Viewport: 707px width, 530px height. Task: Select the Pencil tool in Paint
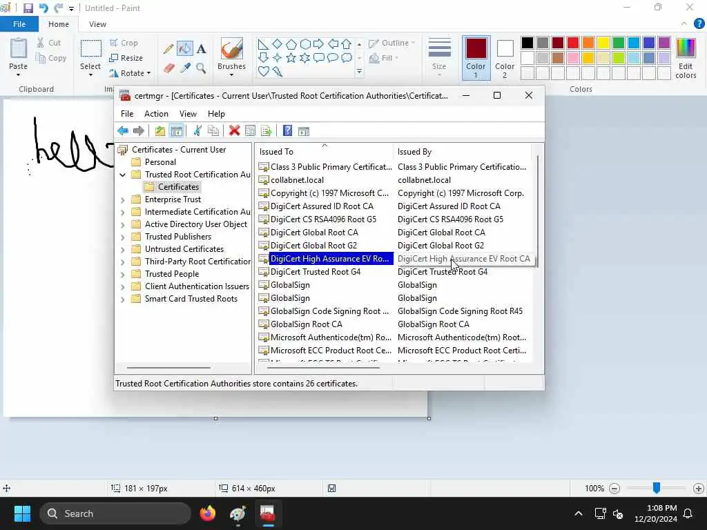pos(168,49)
